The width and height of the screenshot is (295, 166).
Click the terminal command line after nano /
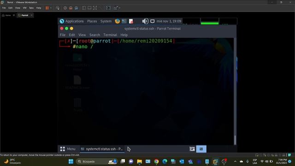(94, 47)
